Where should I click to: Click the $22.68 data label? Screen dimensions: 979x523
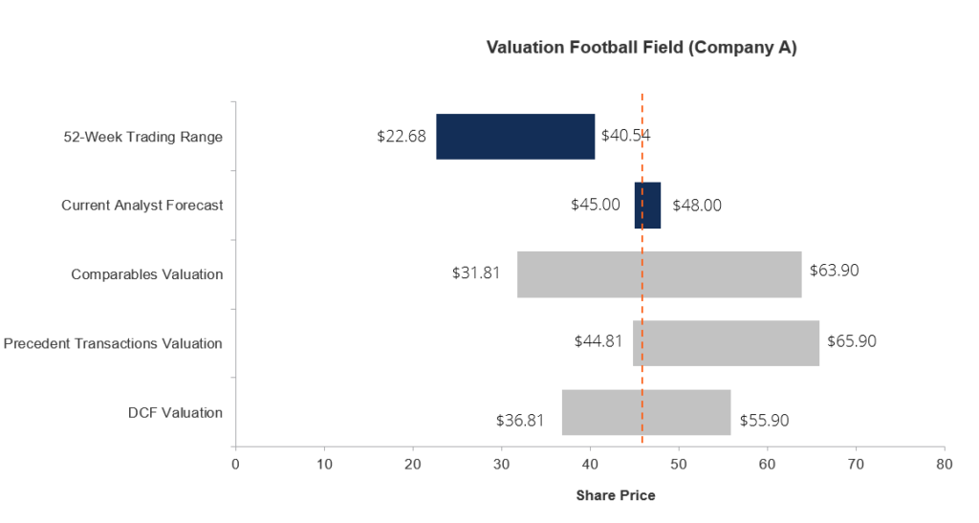(401, 136)
